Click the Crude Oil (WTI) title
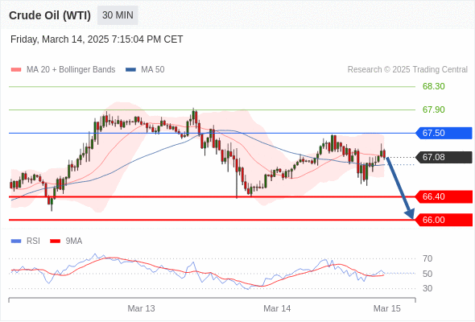 pos(50,15)
